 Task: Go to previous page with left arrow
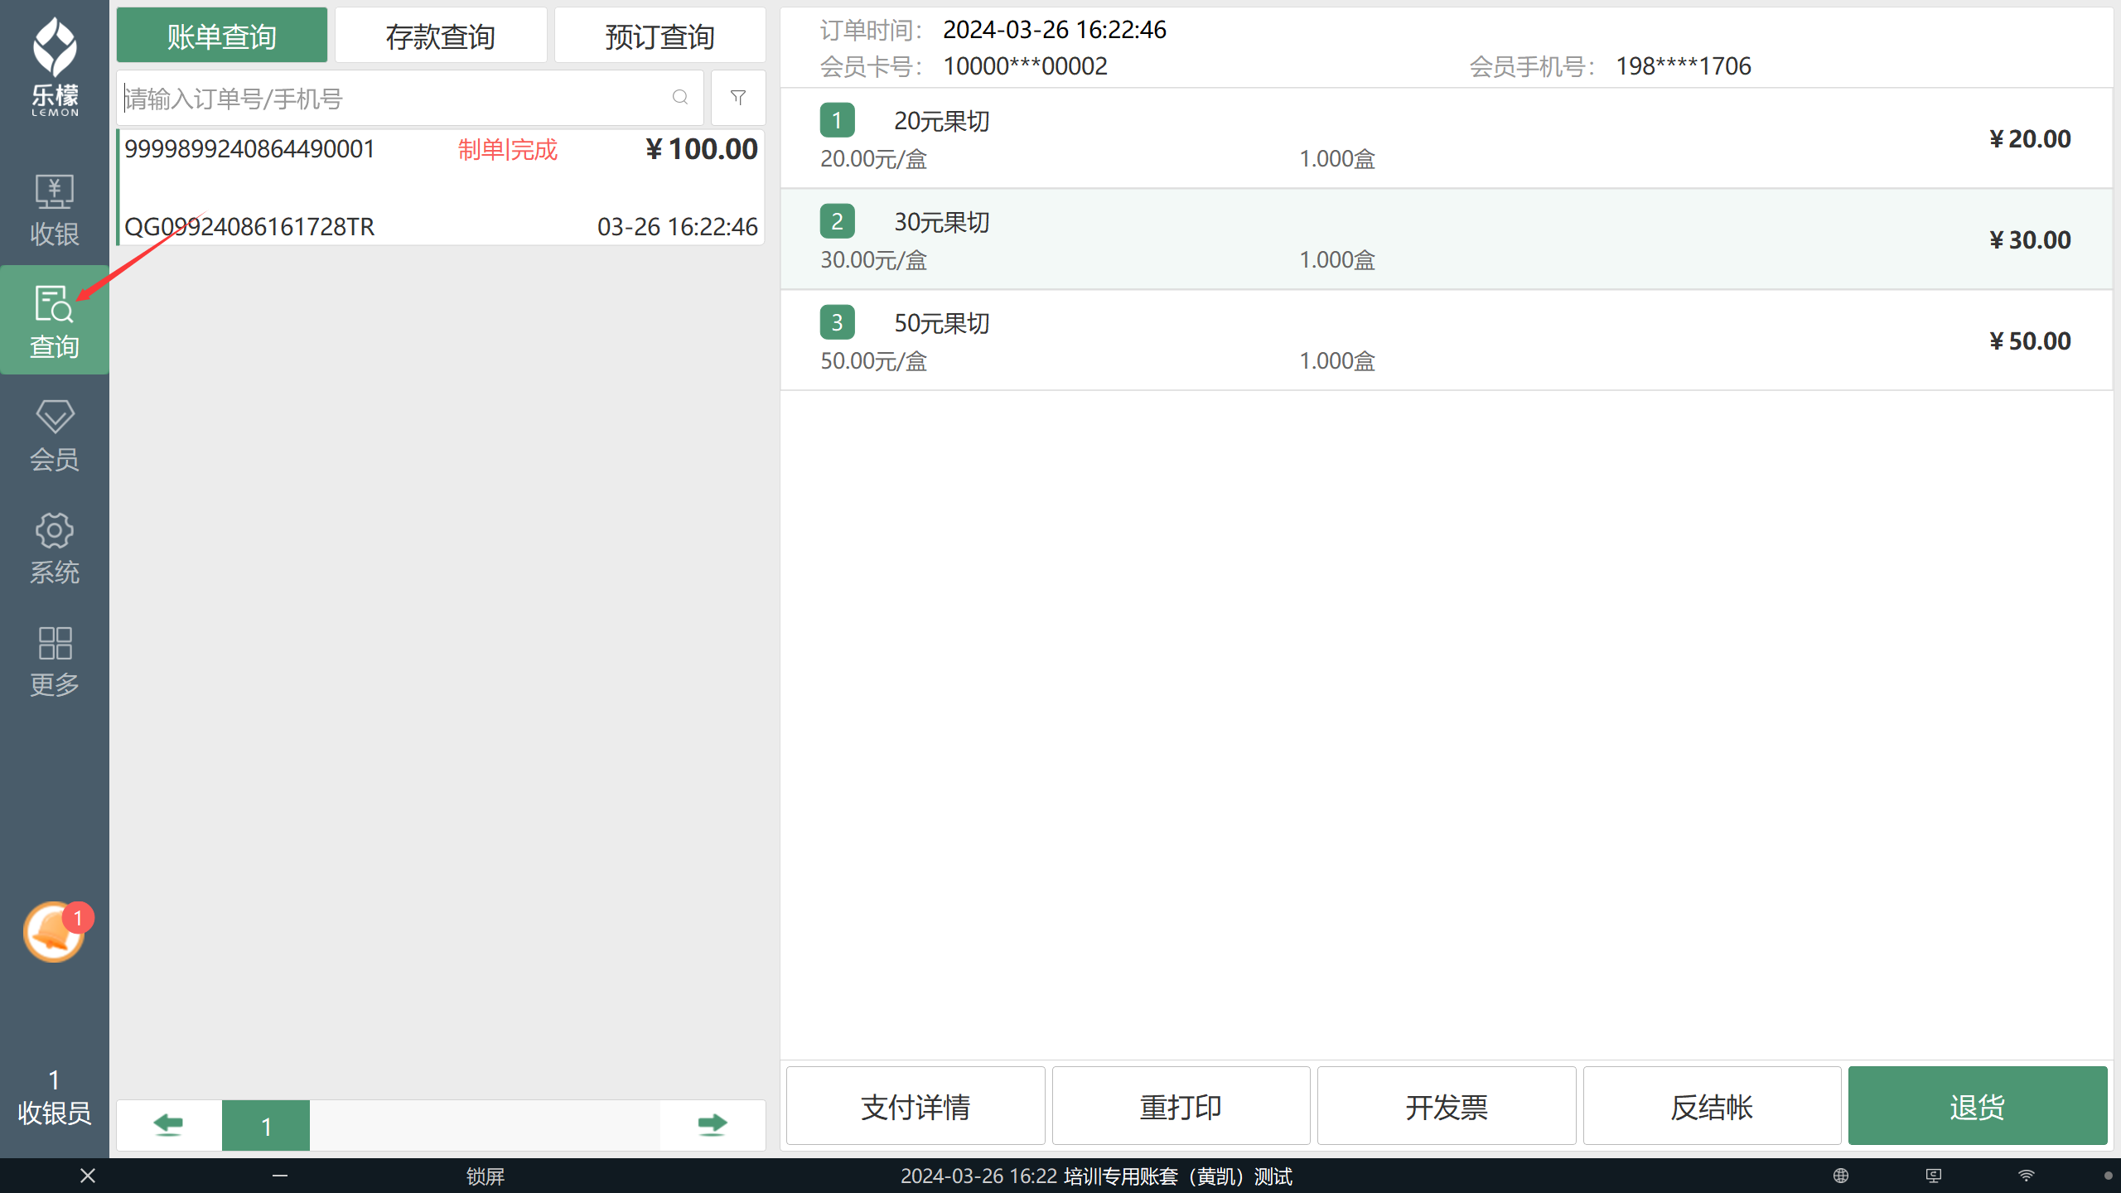coord(168,1125)
